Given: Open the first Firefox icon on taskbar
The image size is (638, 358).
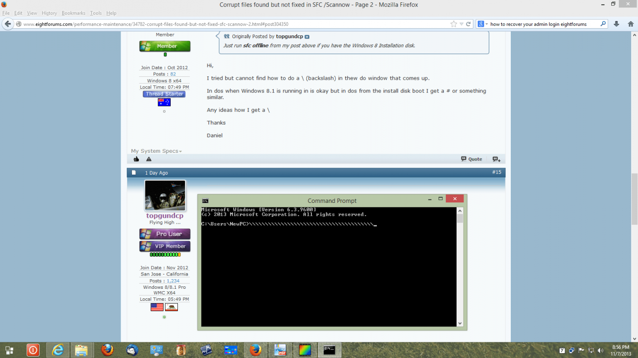Looking at the screenshot, I should pyautogui.click(x=107, y=350).
